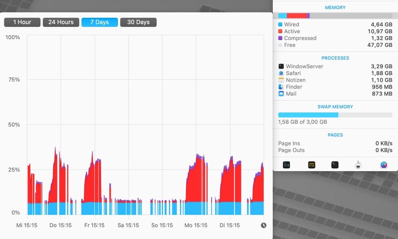The width and height of the screenshot is (398, 239).
Task: Click the Do 15:15 axis label
Action: point(61,225)
